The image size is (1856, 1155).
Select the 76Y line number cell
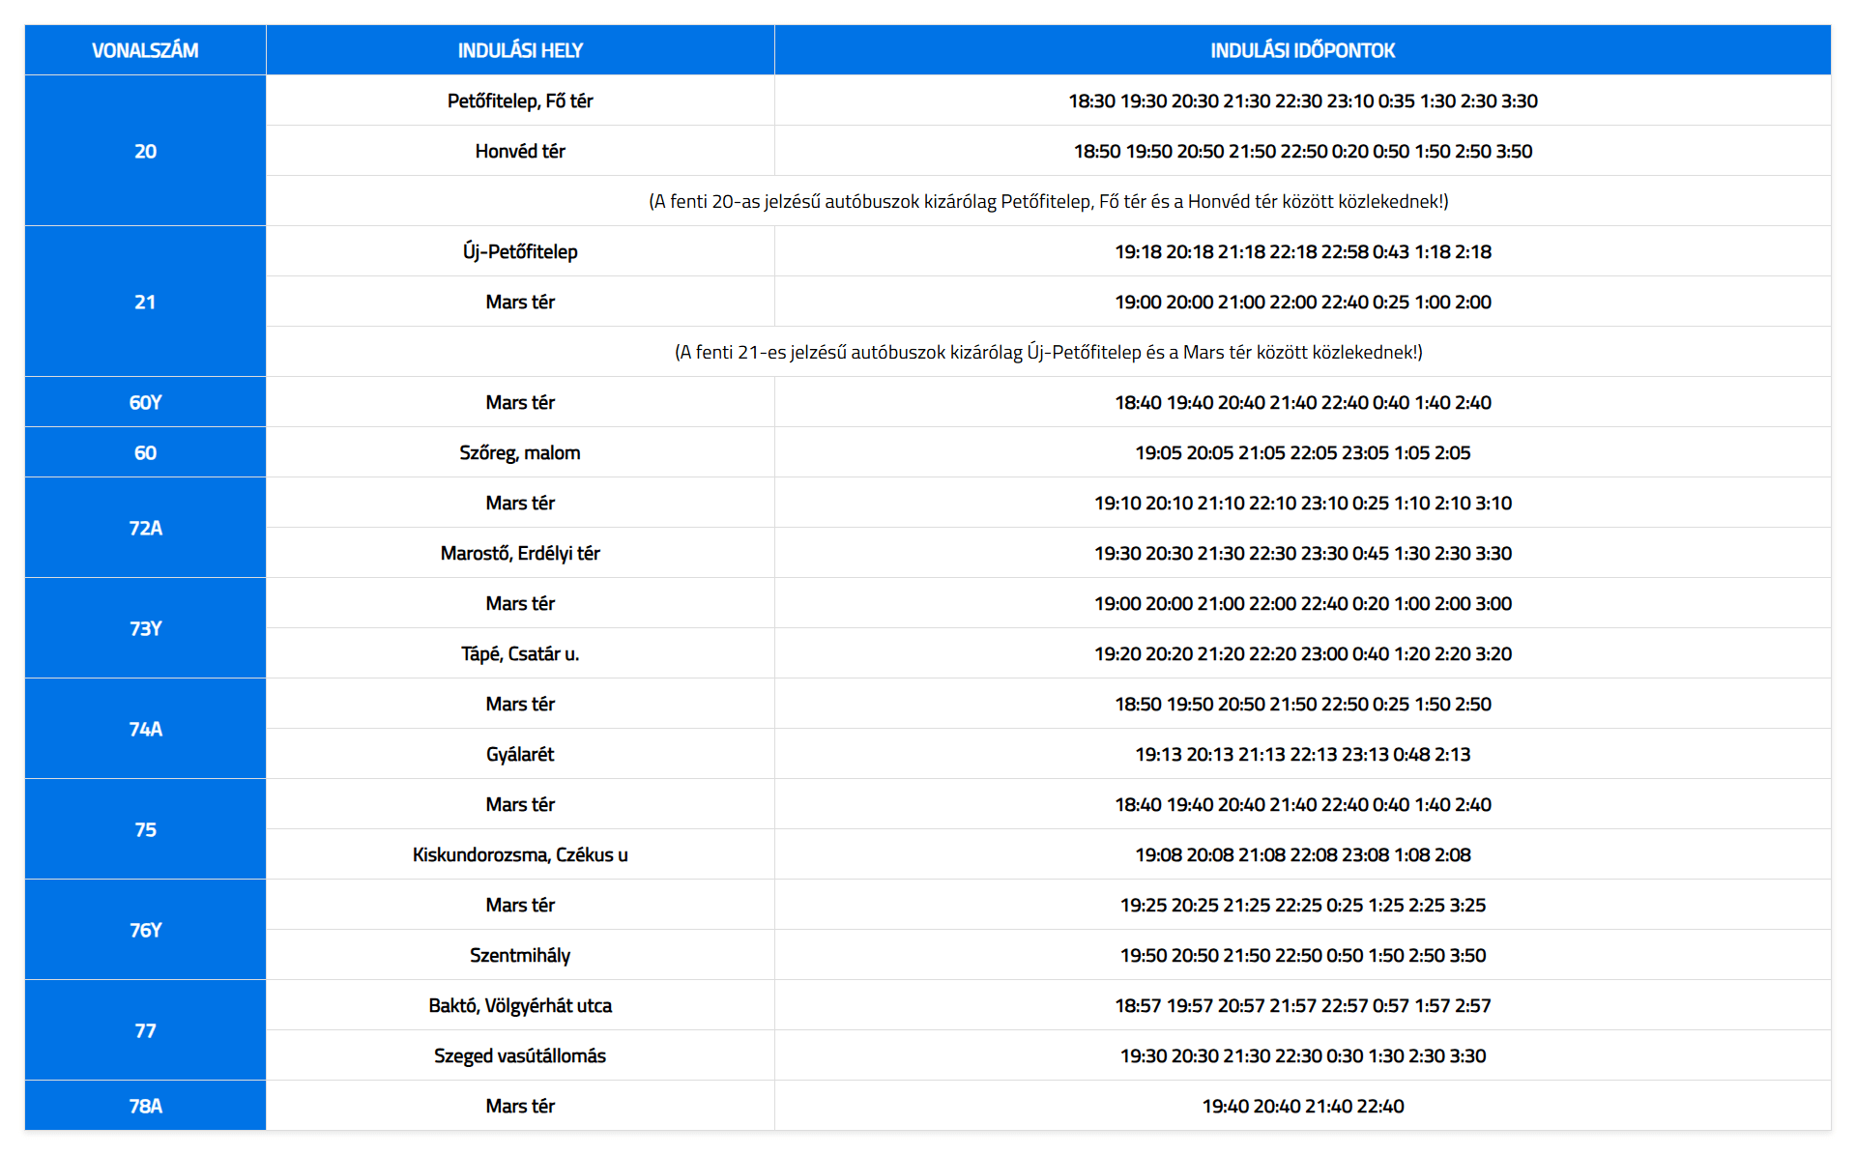click(x=145, y=930)
